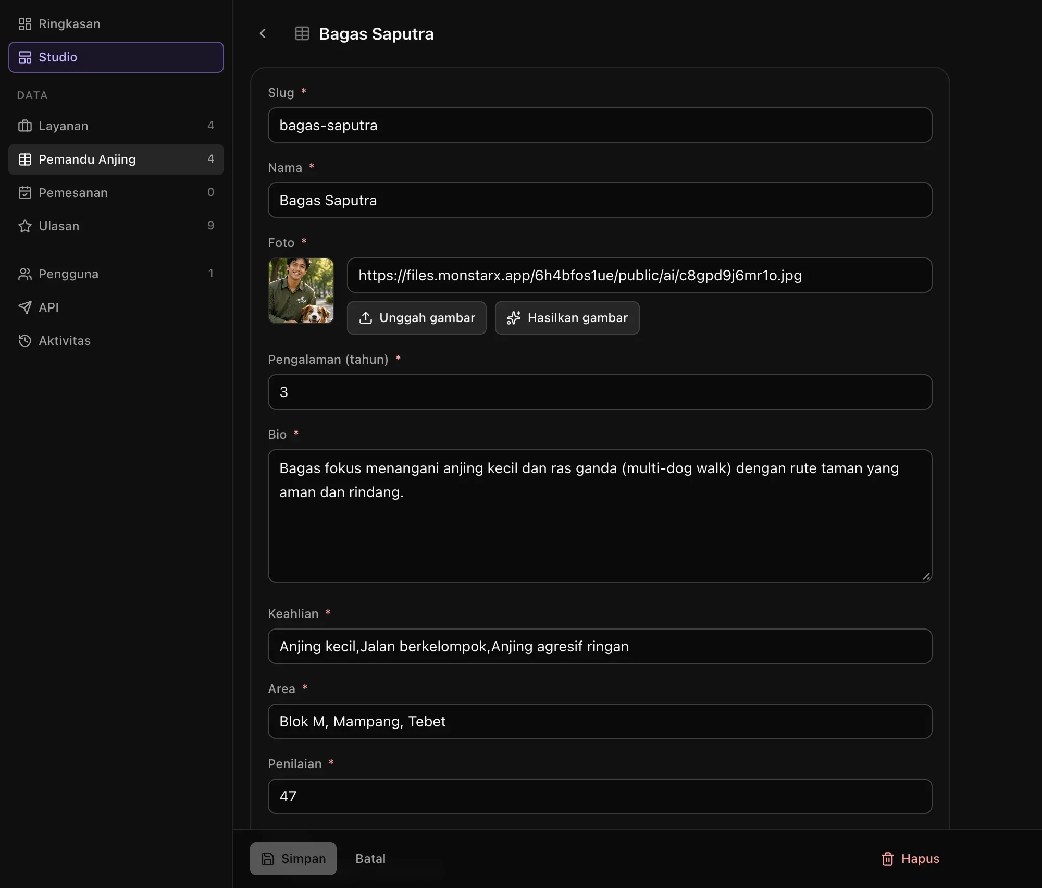This screenshot has height=888, width=1042.
Task: Click the Pemesanan calendar icon
Action: [x=24, y=193]
